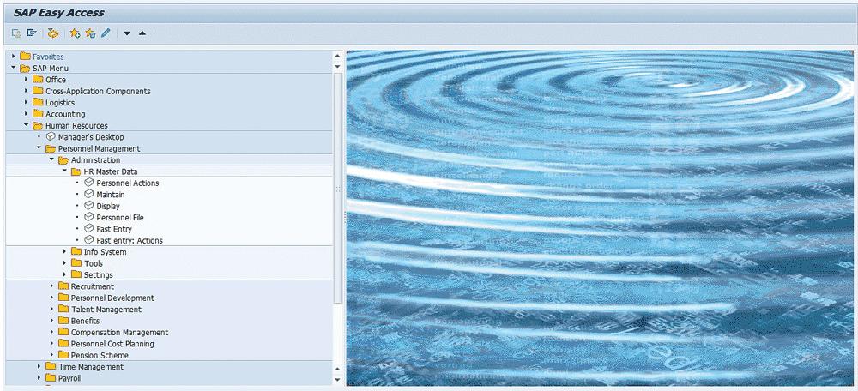
Task: Click the SAP Menu toolbar icon
Action: pyautogui.click(x=33, y=33)
